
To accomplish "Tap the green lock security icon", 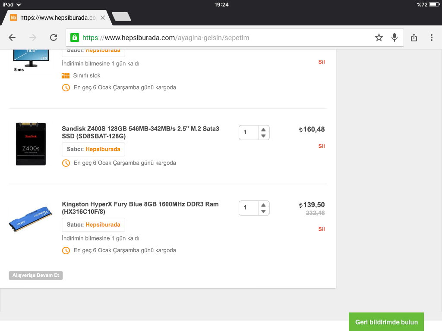I will click(74, 37).
